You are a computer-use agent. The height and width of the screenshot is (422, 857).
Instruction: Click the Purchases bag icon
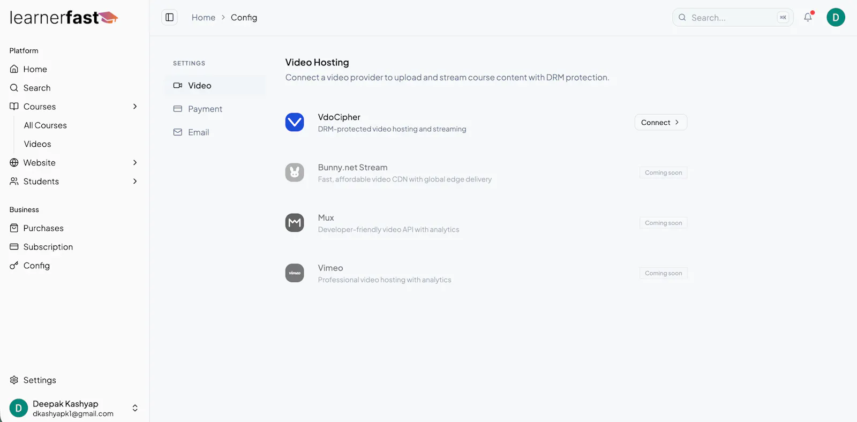[14, 228]
